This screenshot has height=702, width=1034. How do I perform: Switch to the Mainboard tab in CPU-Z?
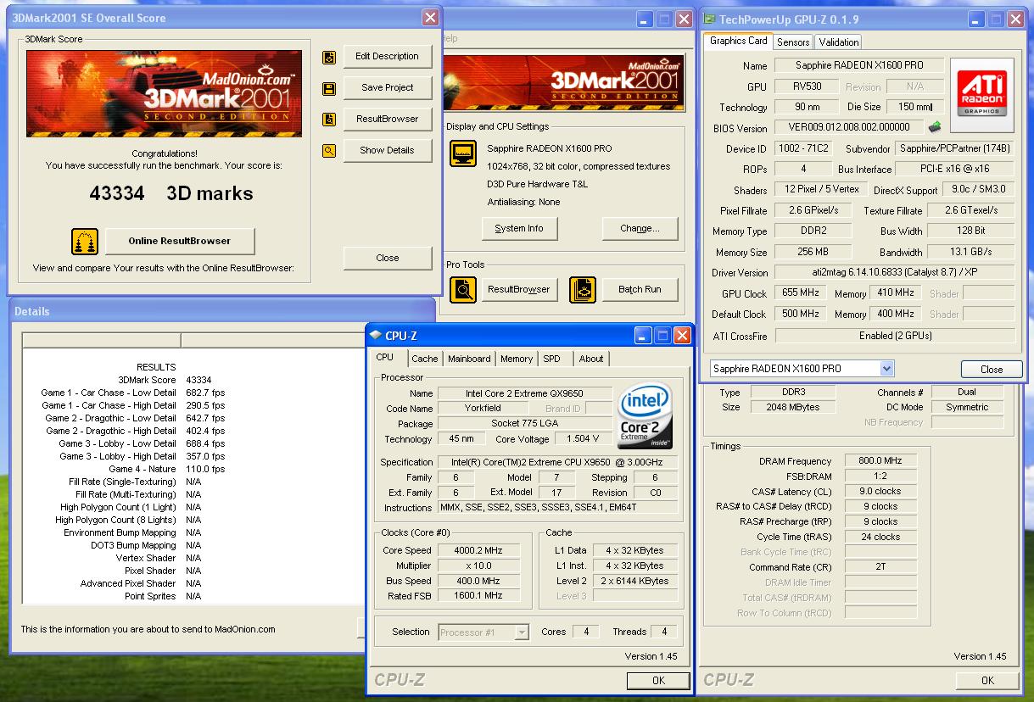click(469, 359)
